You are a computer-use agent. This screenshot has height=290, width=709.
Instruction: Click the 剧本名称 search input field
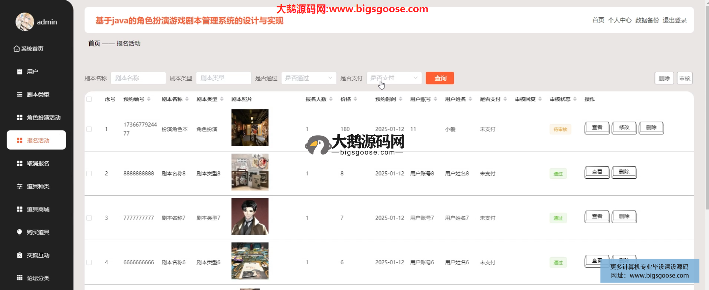(138, 78)
